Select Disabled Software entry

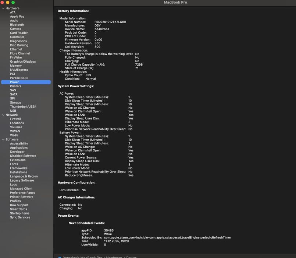tap(23, 156)
